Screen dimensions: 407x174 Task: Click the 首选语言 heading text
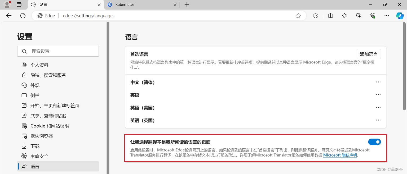(x=139, y=54)
